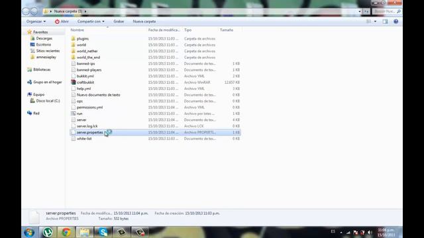The width and height of the screenshot is (424, 238).
Task: Open Skype from the taskbar
Action: [x=103, y=232]
